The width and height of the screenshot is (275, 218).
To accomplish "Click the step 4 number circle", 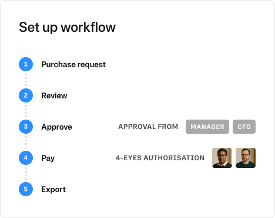I will [26, 158].
